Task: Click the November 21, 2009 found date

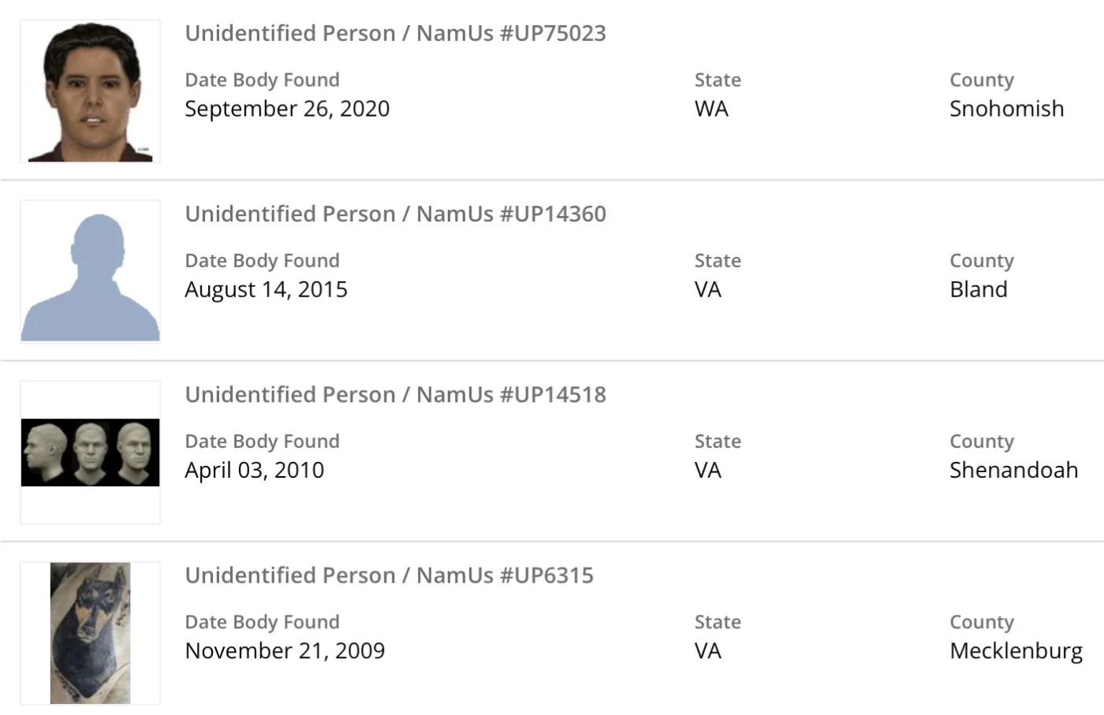Action: point(285,650)
